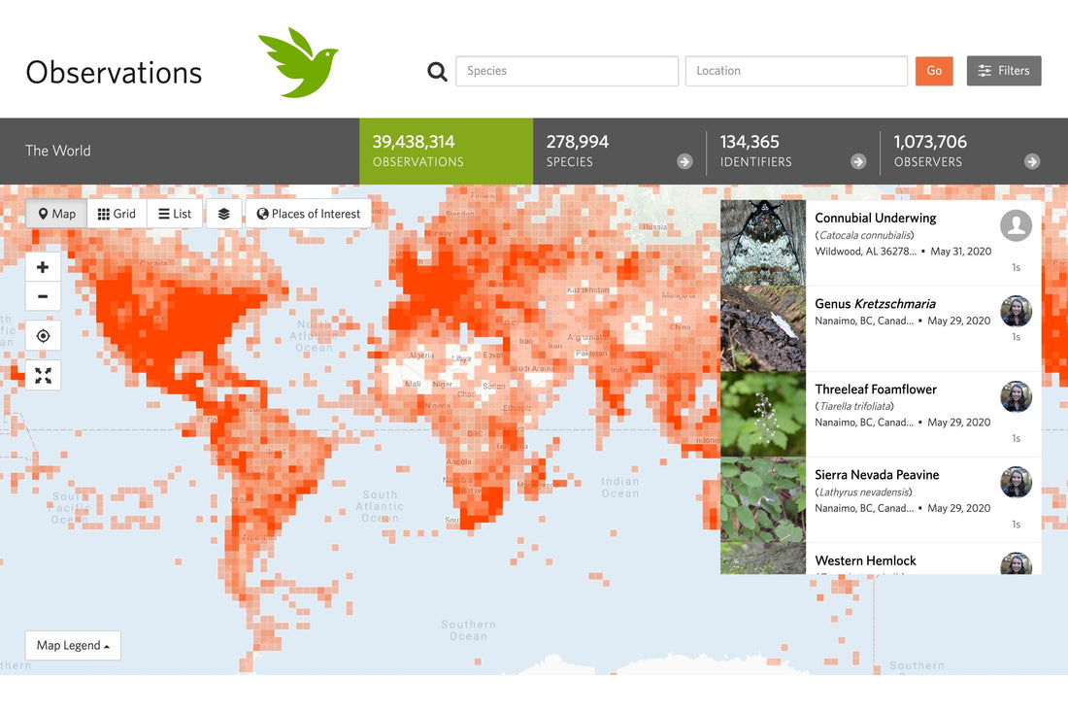
Task: Open the map layers icon
Action: [223, 214]
